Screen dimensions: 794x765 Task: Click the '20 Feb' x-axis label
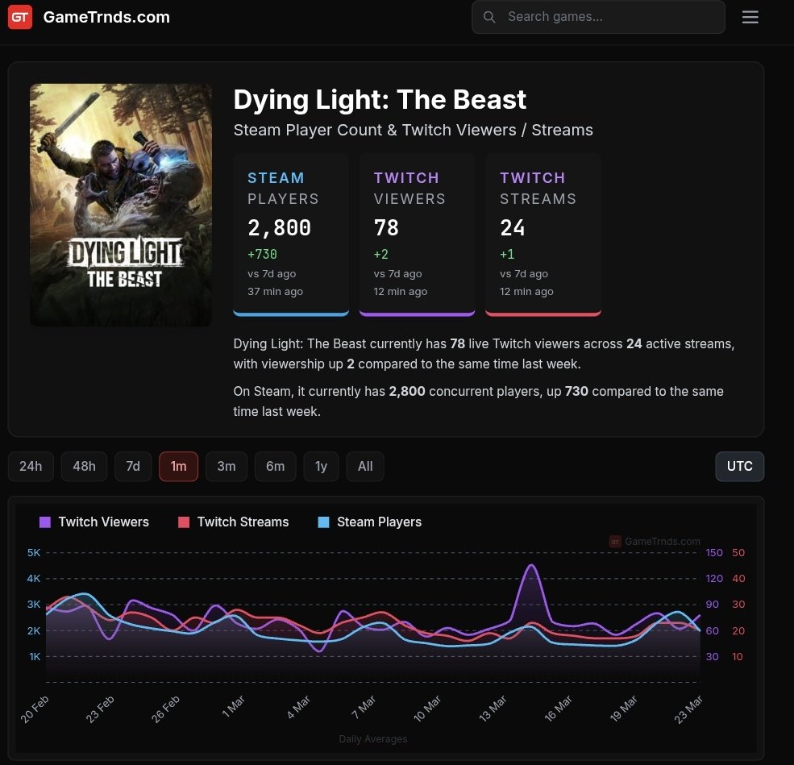(35, 709)
